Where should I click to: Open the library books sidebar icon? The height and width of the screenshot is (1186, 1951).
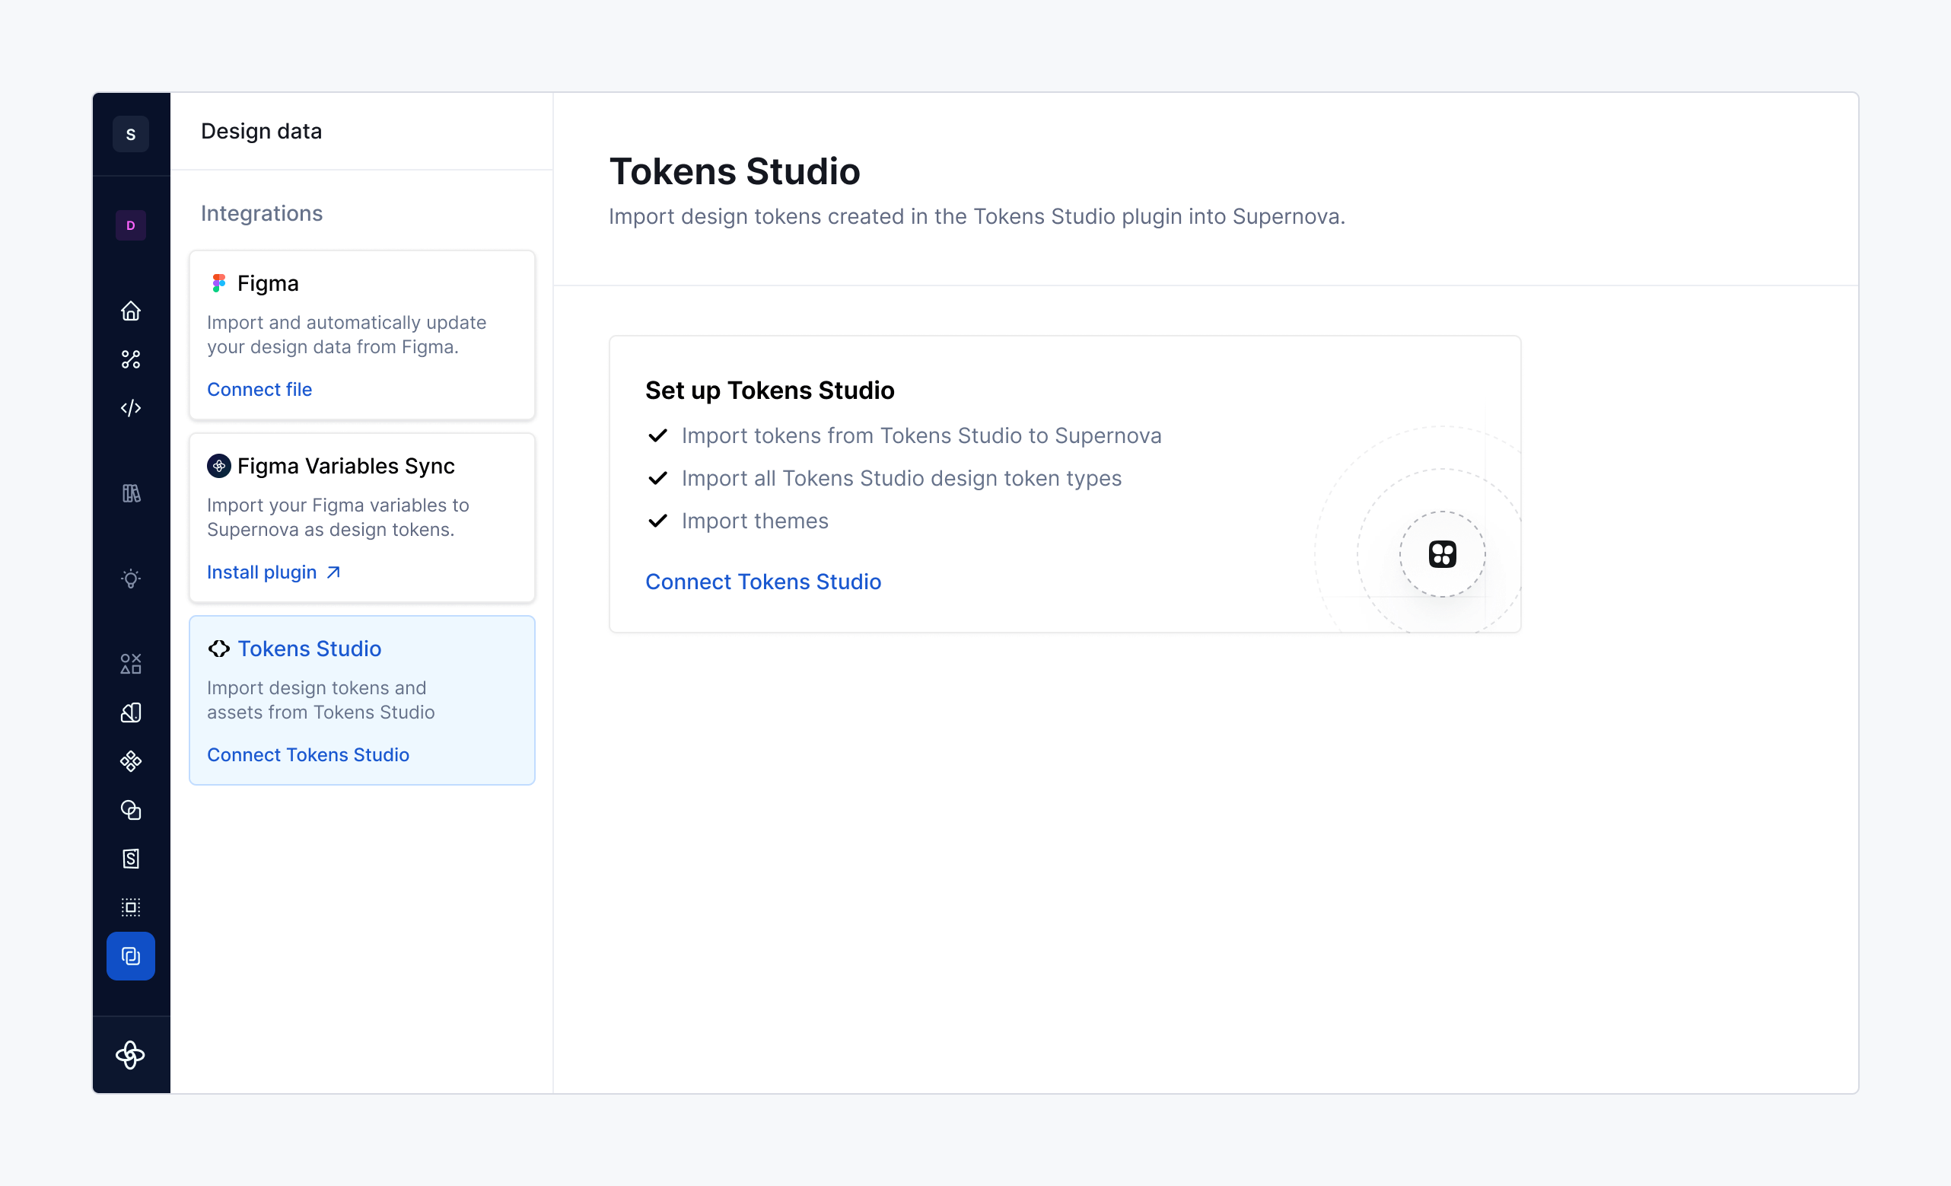coord(131,493)
